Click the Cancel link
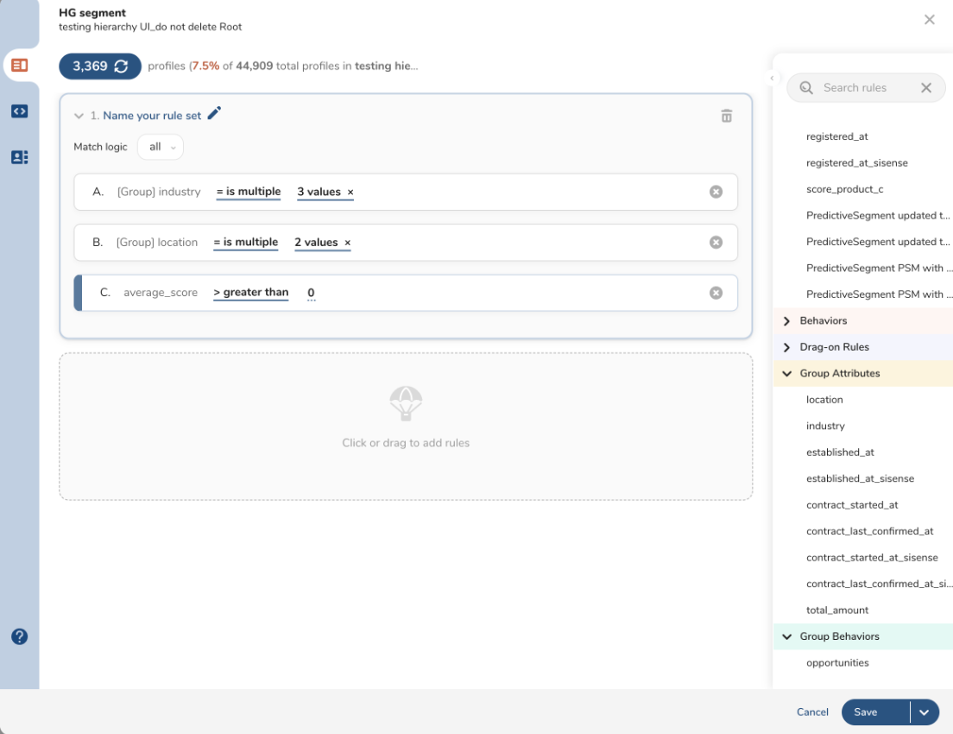Image resolution: width=953 pixels, height=734 pixels. (812, 712)
